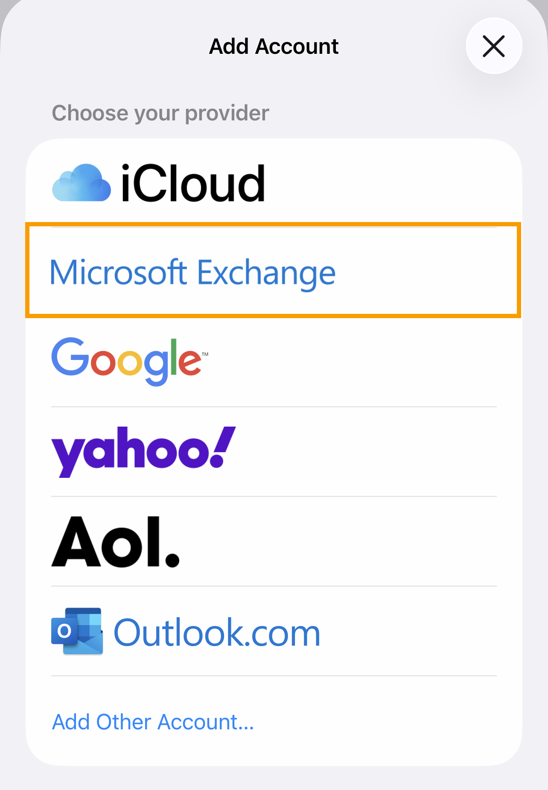Image resolution: width=548 pixels, height=790 pixels.
Task: Select the Aol. logo
Action: coord(115,541)
